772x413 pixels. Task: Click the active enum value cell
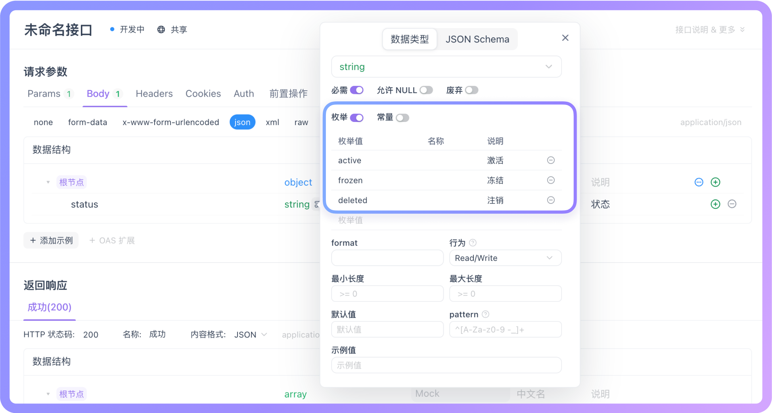[x=350, y=160]
